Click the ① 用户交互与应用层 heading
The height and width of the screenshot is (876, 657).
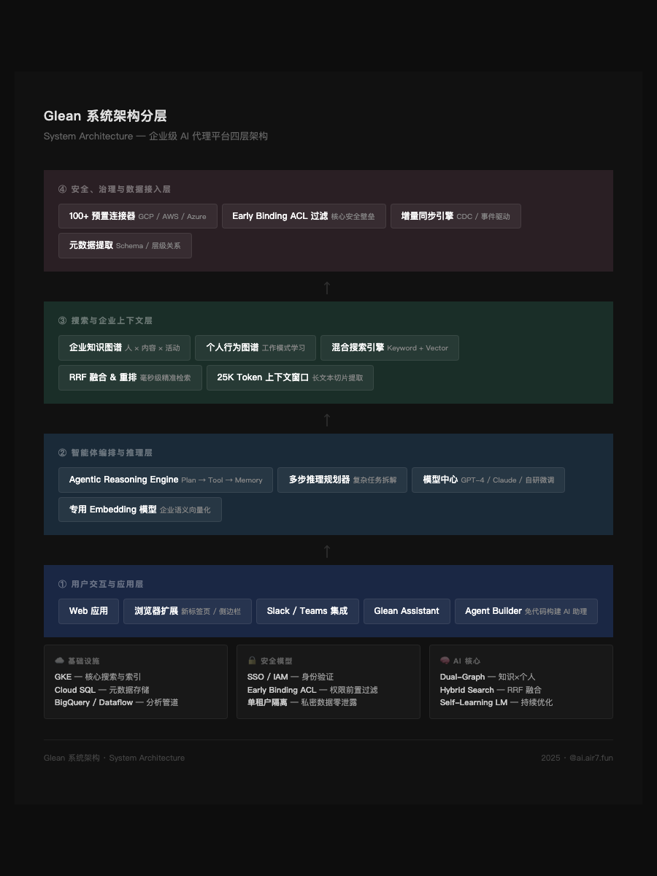pyautogui.click(x=101, y=584)
